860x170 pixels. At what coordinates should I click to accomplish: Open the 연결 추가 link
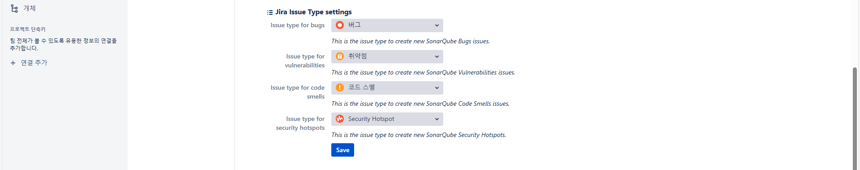34,63
